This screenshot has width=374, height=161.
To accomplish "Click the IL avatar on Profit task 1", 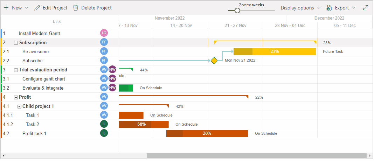I will pos(104,133).
